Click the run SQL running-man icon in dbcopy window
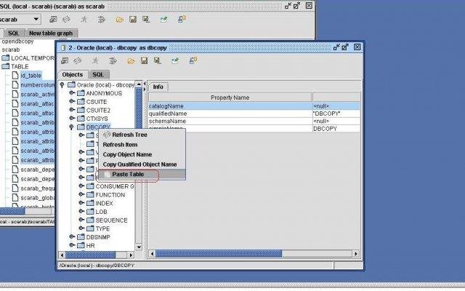 95,61
